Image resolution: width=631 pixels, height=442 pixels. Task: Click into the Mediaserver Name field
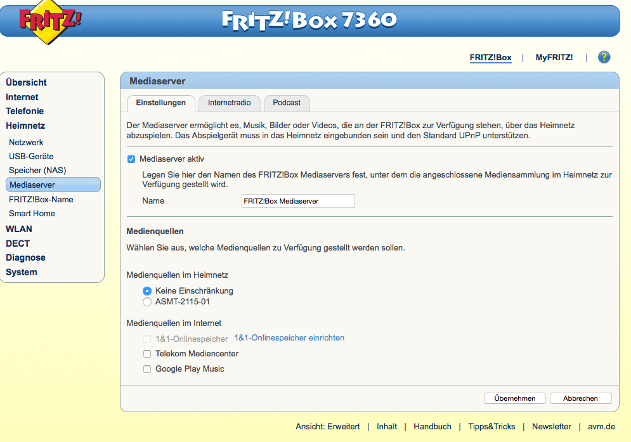[x=298, y=201]
